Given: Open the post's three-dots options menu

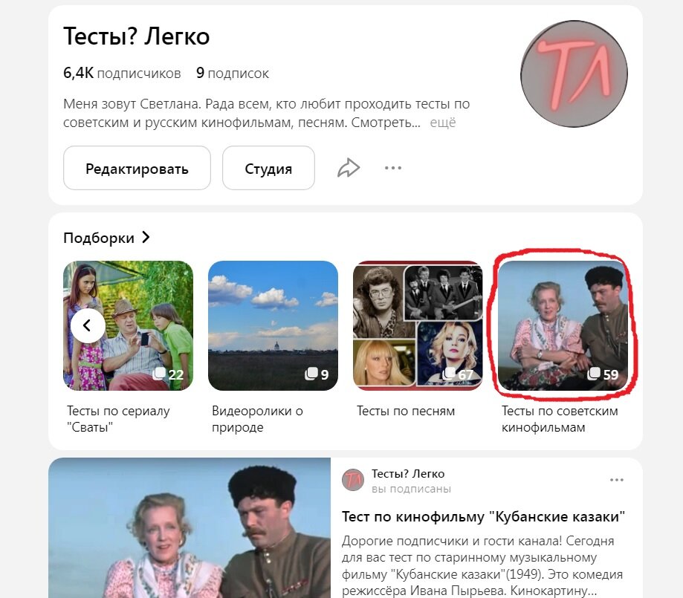Looking at the screenshot, I should (616, 480).
